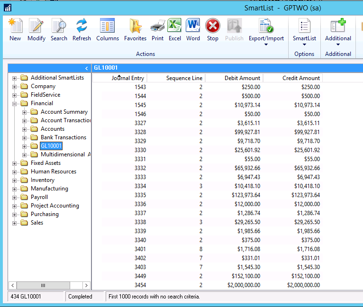Click the tree horizontal scrollbar thumb

click(x=43, y=286)
